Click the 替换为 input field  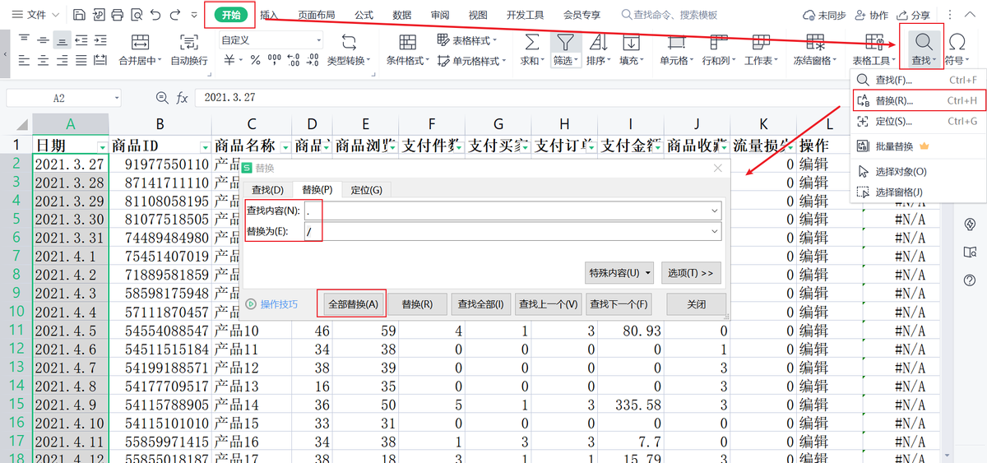pos(513,232)
